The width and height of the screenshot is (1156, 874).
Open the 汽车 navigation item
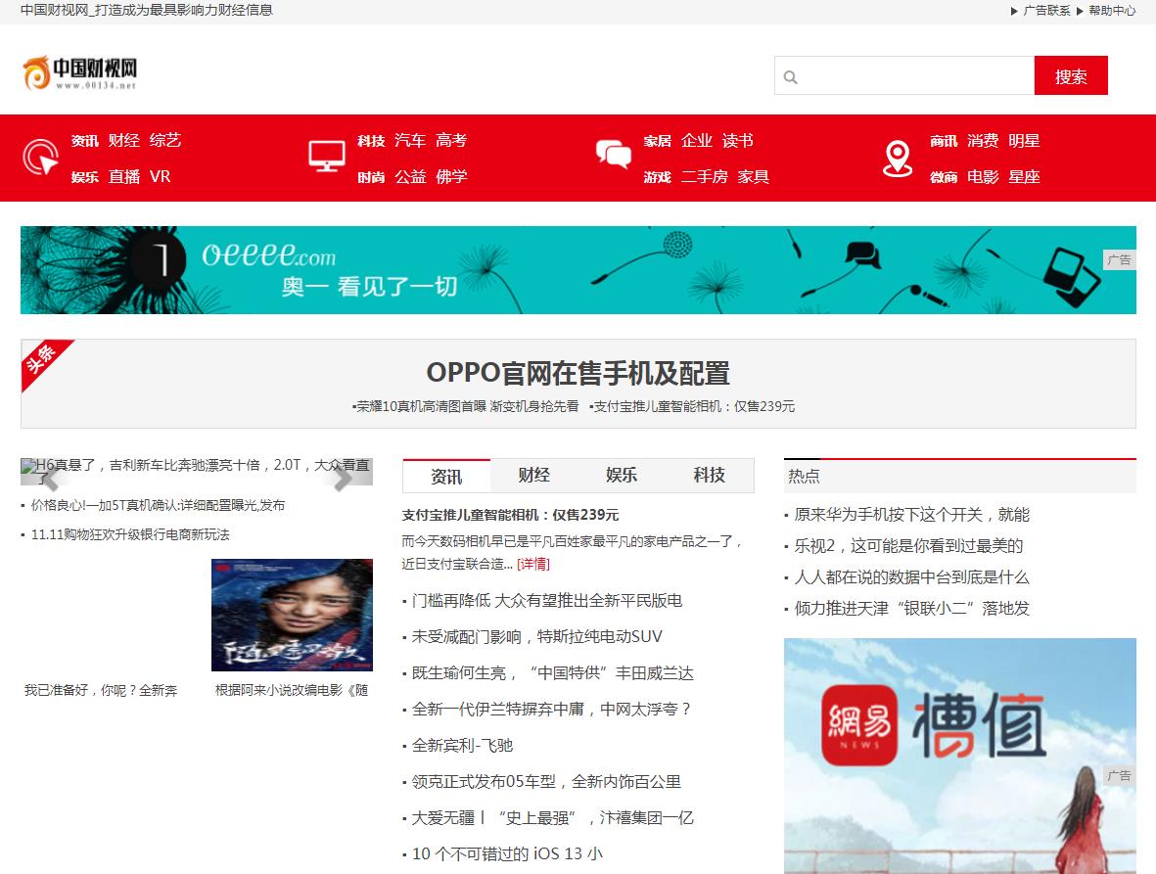click(x=410, y=140)
